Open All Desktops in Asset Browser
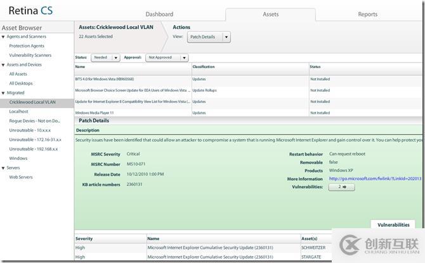Image resolution: width=425 pixels, height=263 pixels. click(21, 83)
